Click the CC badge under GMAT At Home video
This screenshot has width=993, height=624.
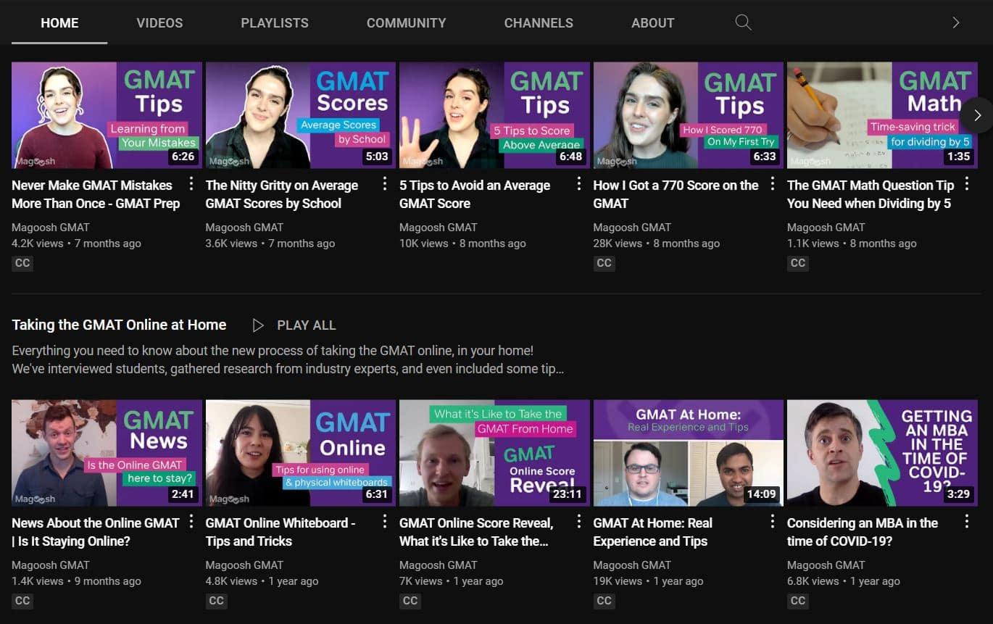604,600
